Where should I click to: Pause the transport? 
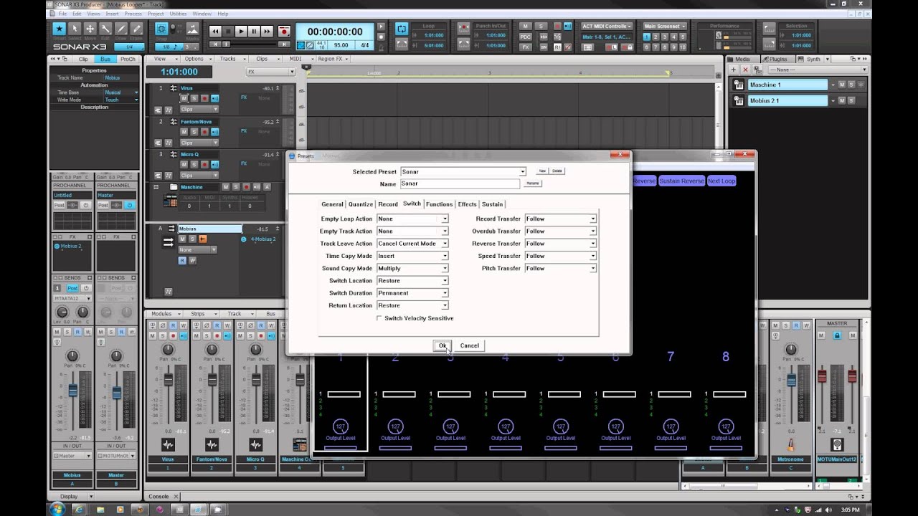click(254, 32)
